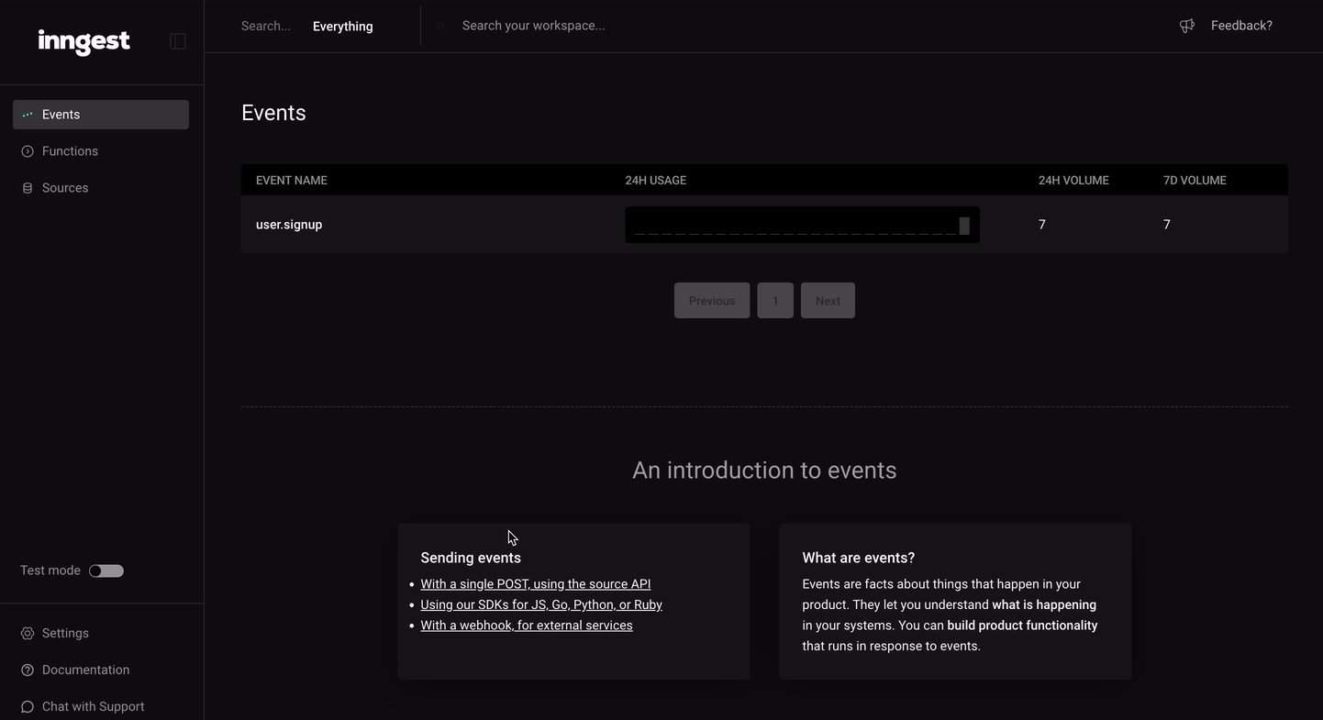This screenshot has height=720, width=1323.
Task: Click the Previous pagination button
Action: coord(711,300)
